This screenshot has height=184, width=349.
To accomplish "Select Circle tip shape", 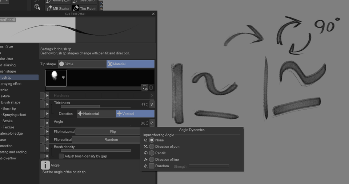I will pos(83,64).
